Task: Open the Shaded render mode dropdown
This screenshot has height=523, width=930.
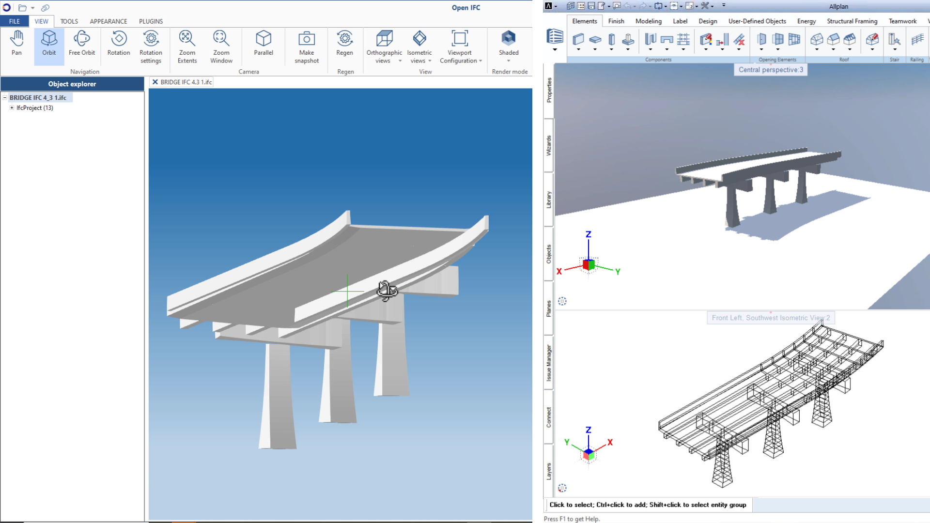Action: tap(509, 61)
